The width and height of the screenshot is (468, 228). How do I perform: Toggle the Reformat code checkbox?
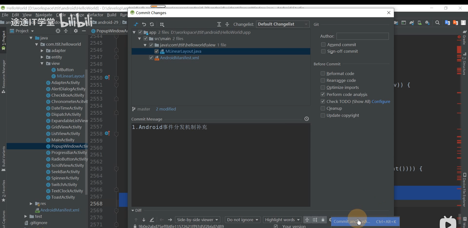pos(323,74)
